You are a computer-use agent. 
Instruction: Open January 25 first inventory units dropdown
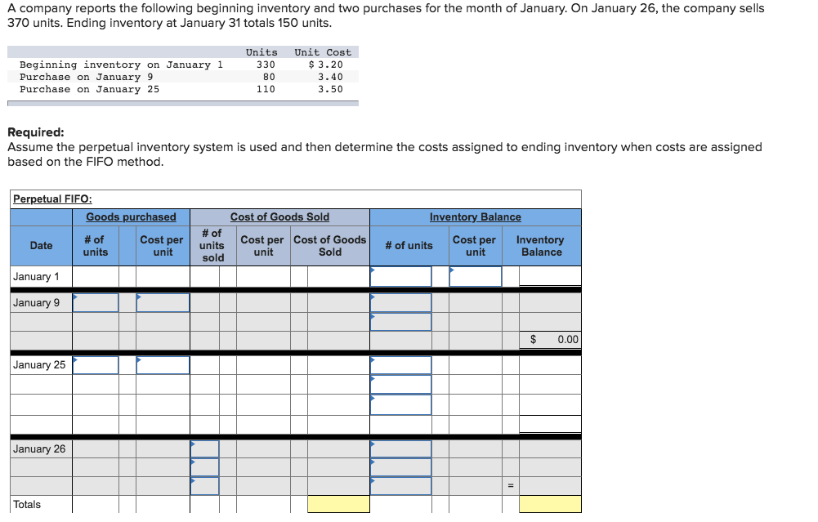(x=400, y=365)
